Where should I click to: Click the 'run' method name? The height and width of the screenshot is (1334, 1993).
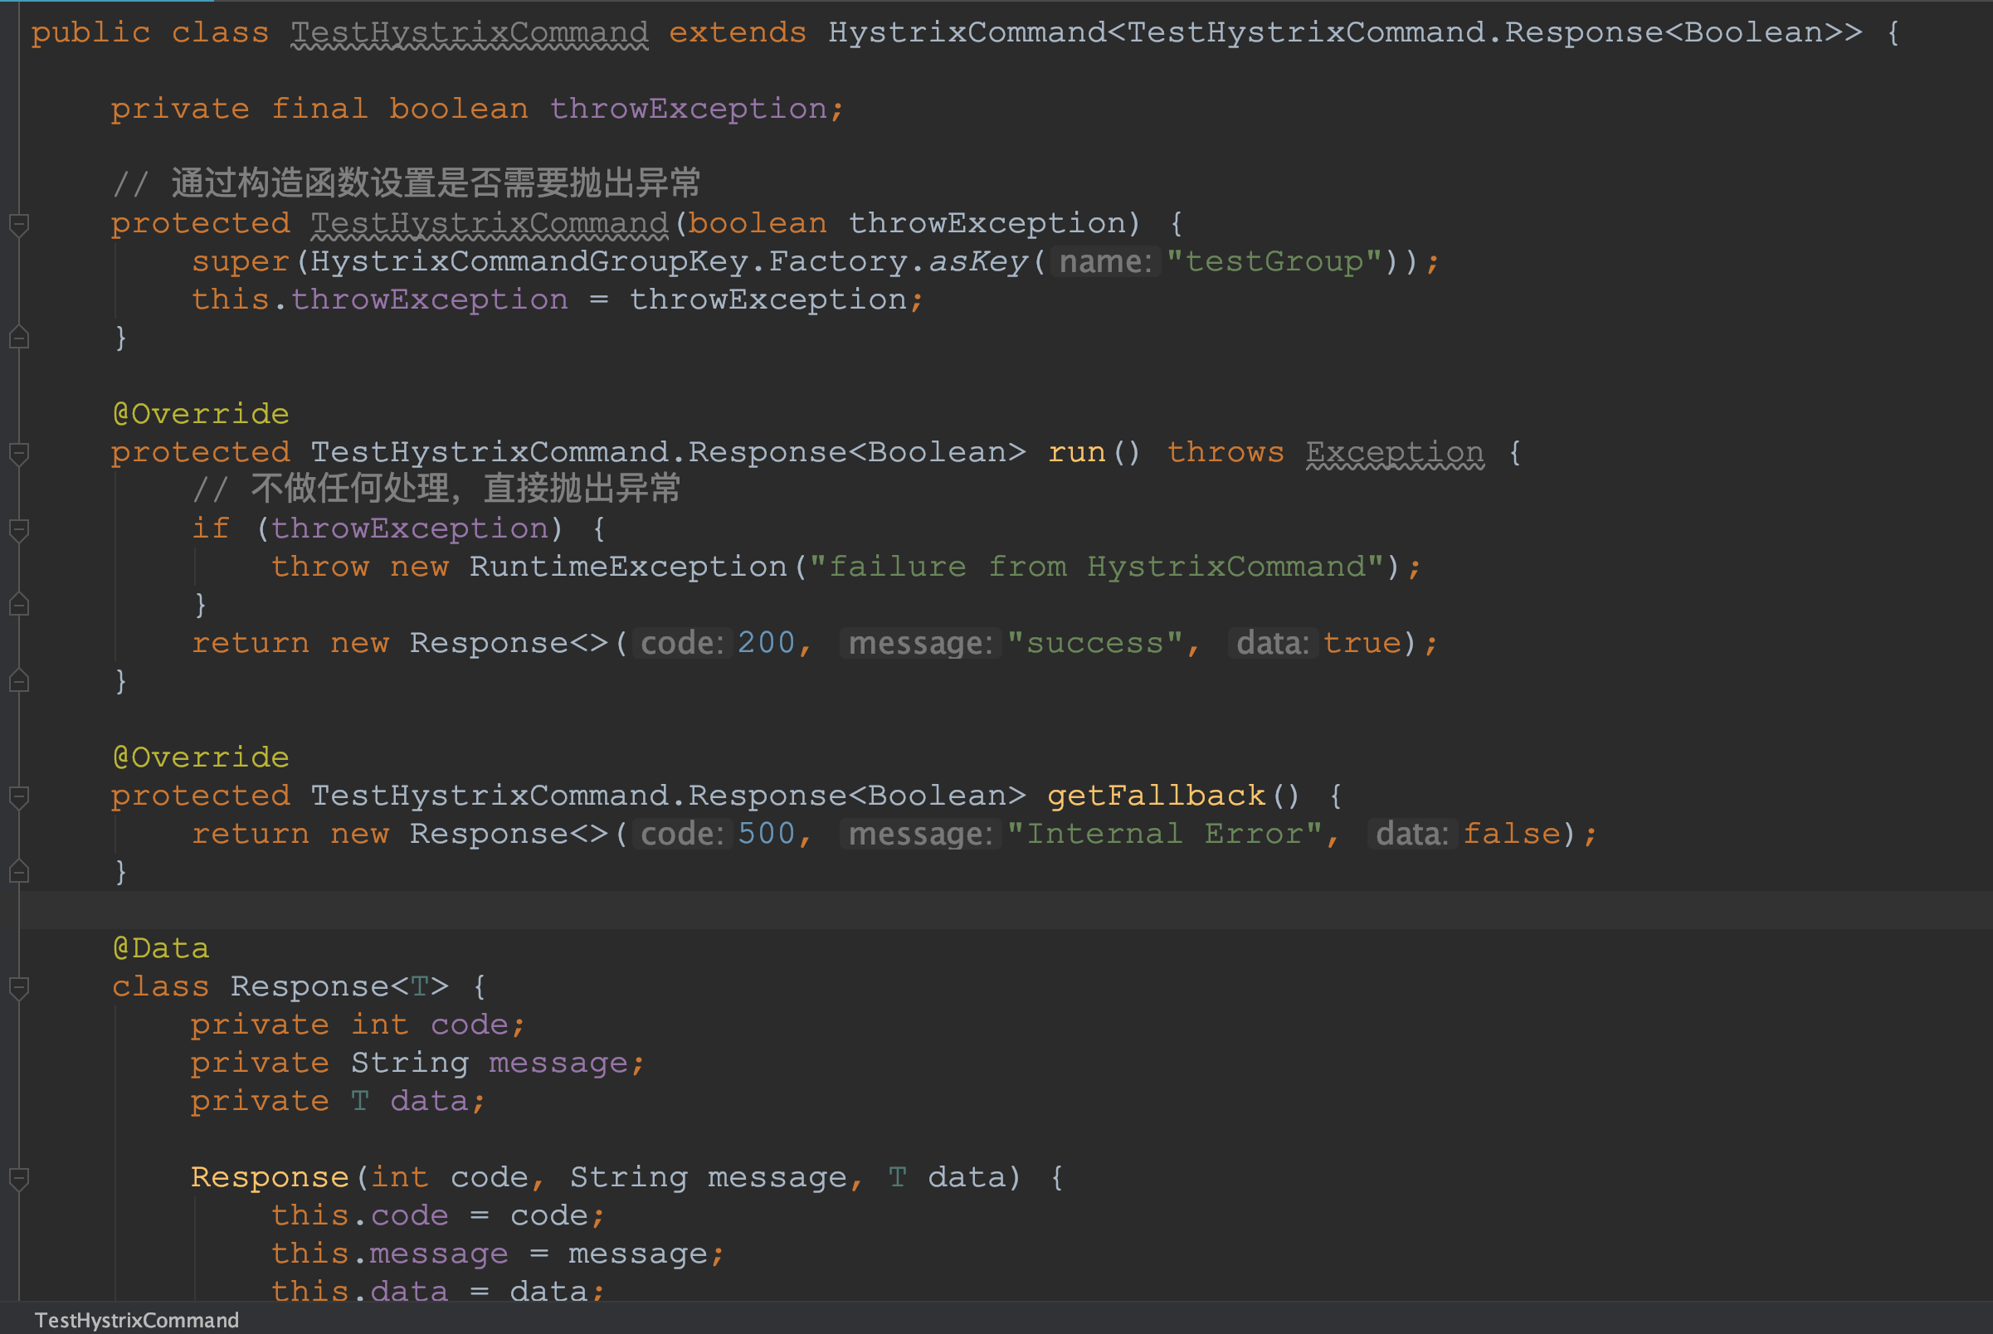pyautogui.click(x=1076, y=453)
